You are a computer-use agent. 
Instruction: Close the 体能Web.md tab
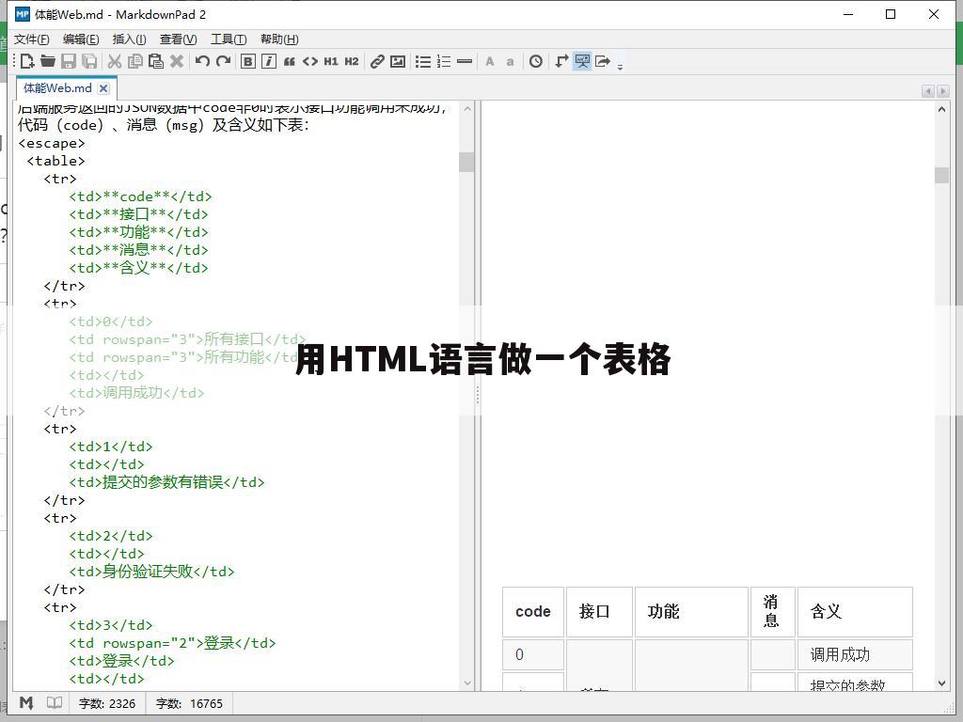103,88
